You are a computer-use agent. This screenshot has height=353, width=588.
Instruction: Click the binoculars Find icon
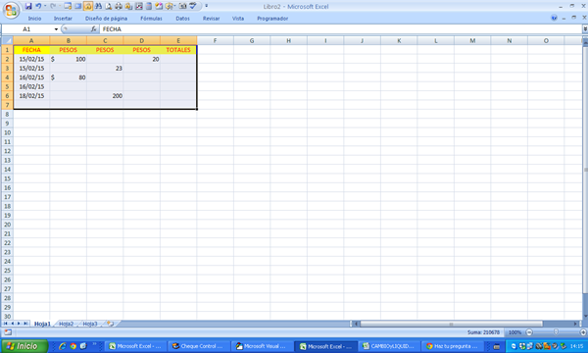coord(98,6)
